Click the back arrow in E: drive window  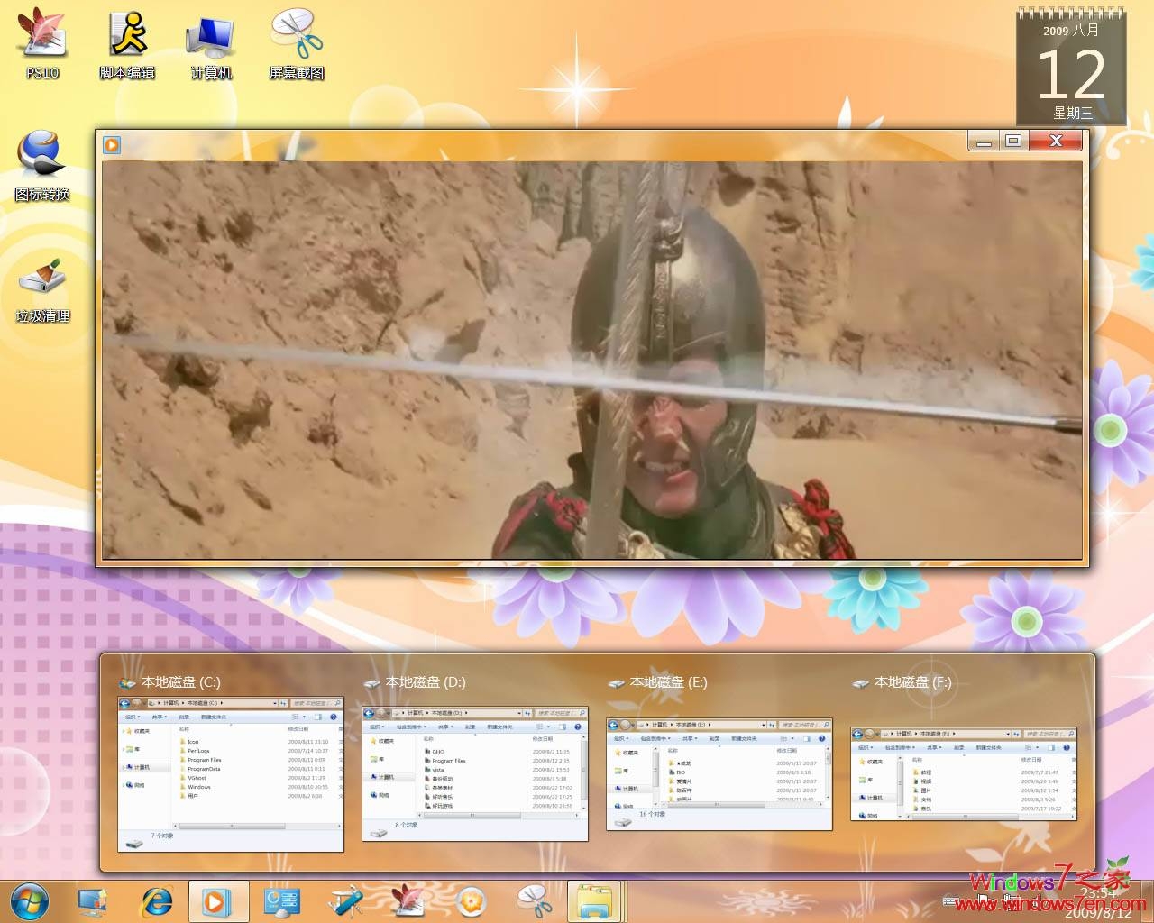[613, 724]
